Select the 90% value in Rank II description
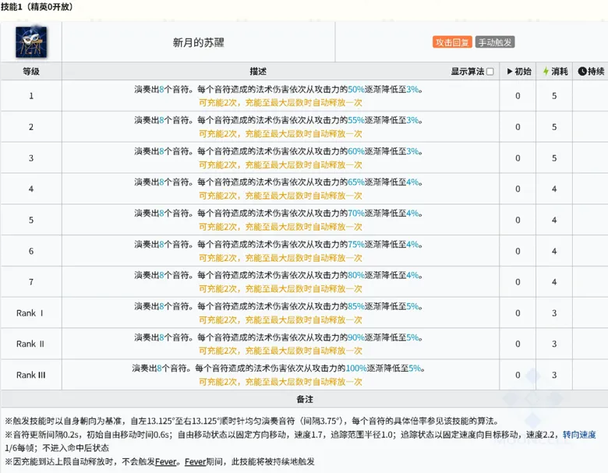The height and width of the screenshot is (473, 608). pyautogui.click(x=356, y=337)
